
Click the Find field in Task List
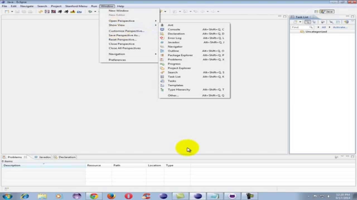point(302,27)
